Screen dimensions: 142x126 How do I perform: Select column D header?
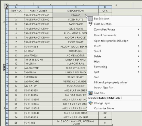(105, 7)
